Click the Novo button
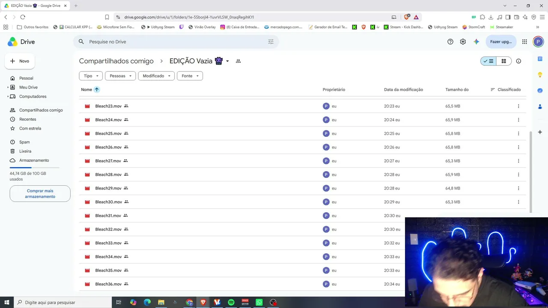Image resolution: width=548 pixels, height=308 pixels. 20,61
